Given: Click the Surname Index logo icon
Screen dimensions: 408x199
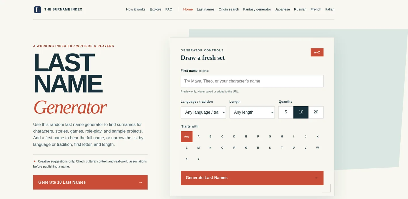Looking at the screenshot, I should click(x=37, y=10).
